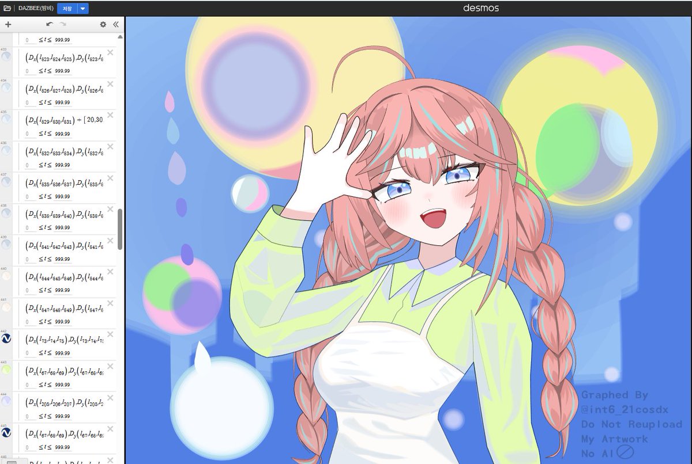
Task: Delete expression 441 with its X
Action: click(x=110, y=303)
